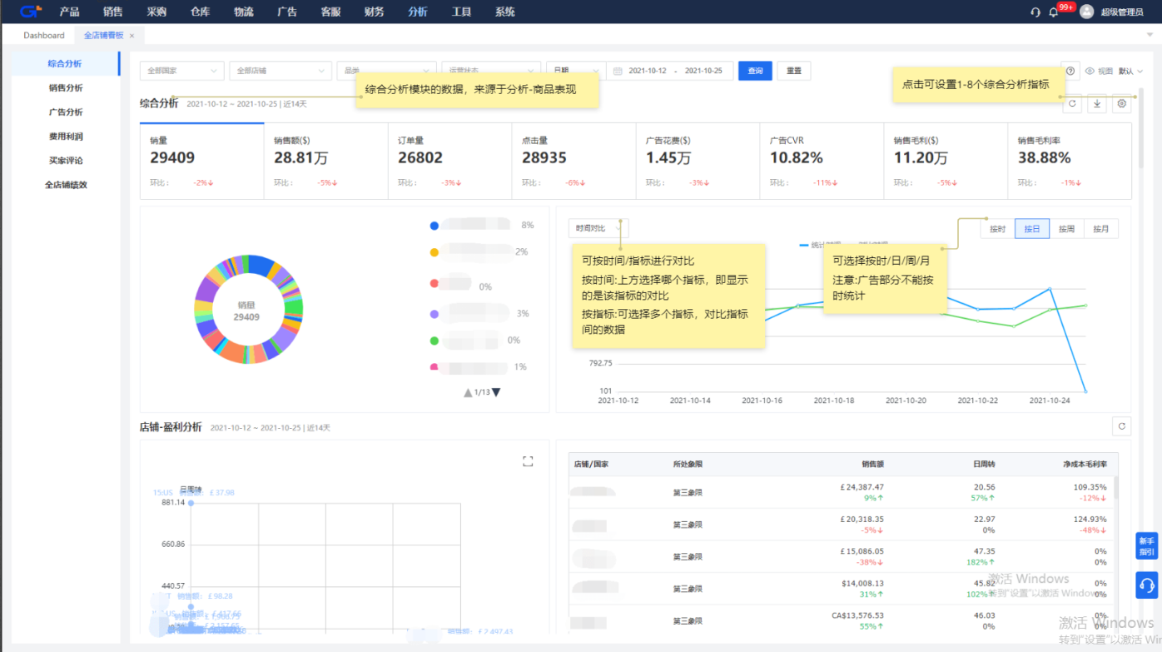1162x652 pixels.
Task: Refresh the 店铺-盈利分析 section
Action: tap(1121, 426)
